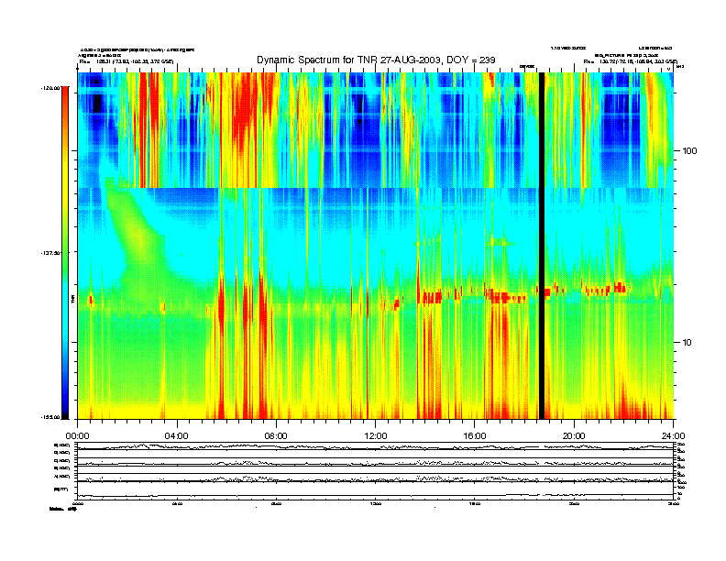Click the "08:00" time axis label
This screenshot has height=561, width=726.
tap(276, 436)
